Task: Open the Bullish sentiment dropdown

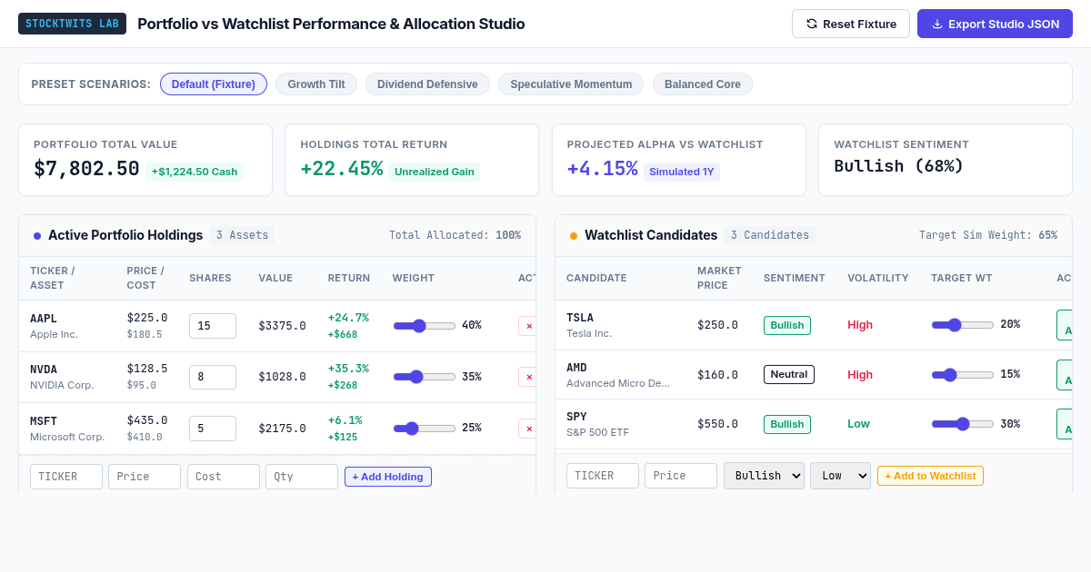Action: click(x=764, y=476)
